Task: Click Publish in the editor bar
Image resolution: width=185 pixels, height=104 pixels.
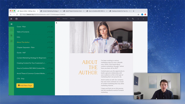Action: [72, 19]
